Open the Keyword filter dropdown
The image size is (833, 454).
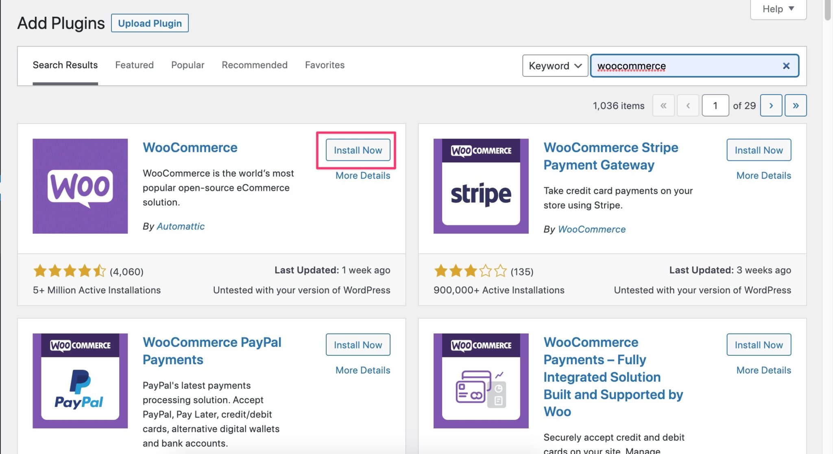555,65
